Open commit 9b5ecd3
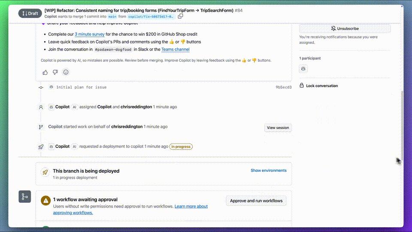This screenshot has height=232, width=412. 283,87
